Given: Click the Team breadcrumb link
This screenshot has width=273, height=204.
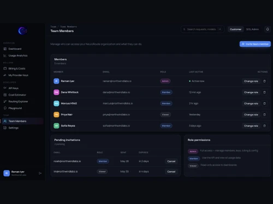Looking at the screenshot, I should [54, 27].
